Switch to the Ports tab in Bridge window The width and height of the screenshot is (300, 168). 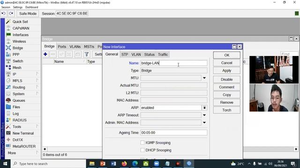[62, 47]
